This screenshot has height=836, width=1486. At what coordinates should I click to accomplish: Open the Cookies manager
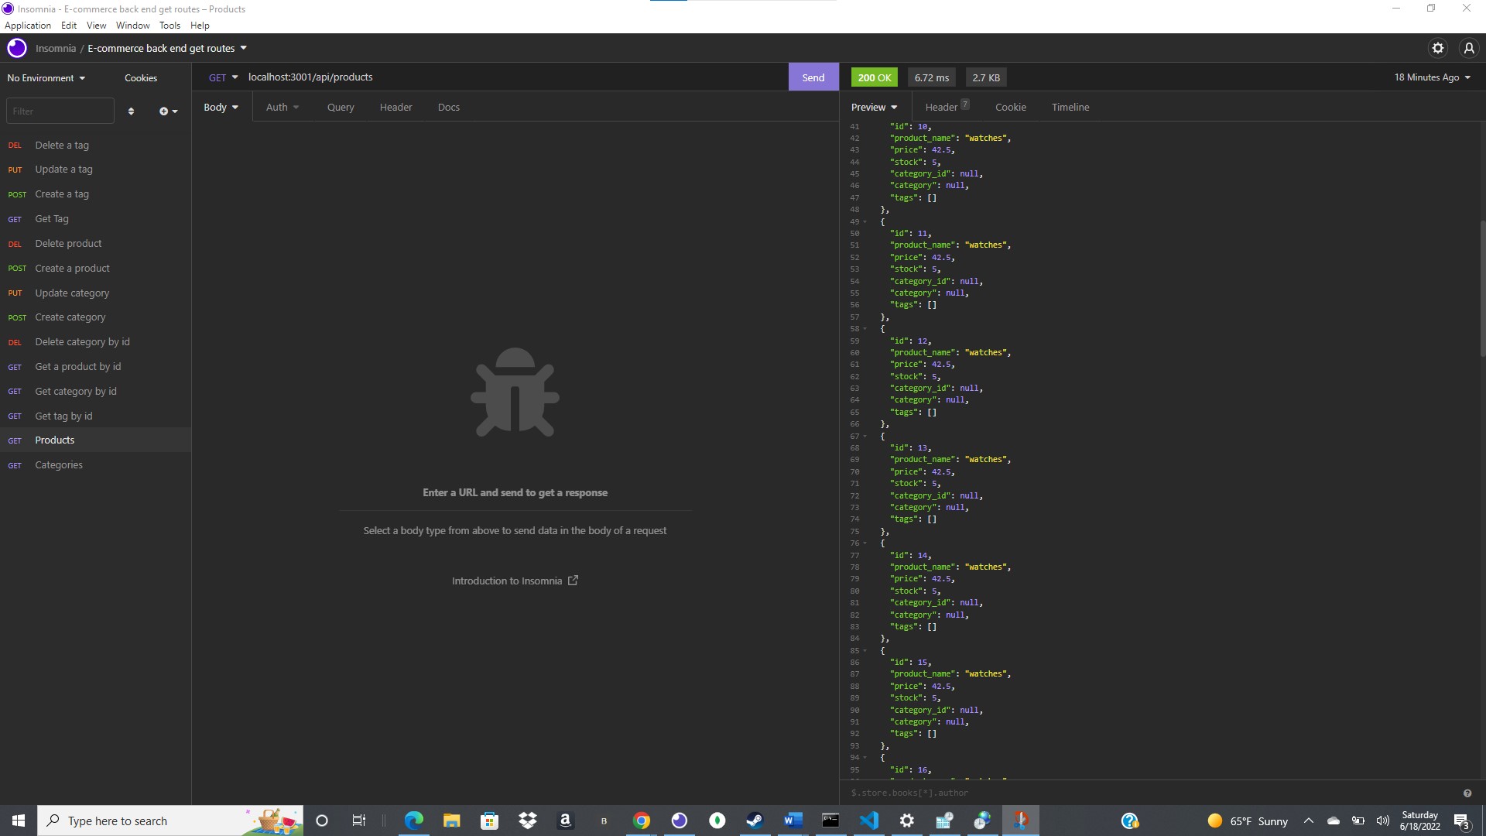tap(141, 78)
